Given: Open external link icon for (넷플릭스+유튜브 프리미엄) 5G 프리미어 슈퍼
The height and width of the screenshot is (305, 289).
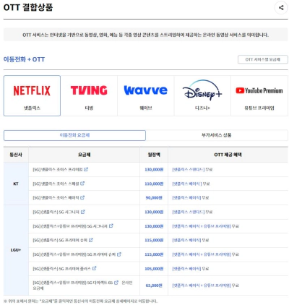Looking at the screenshot, I should [x=119, y=254].
